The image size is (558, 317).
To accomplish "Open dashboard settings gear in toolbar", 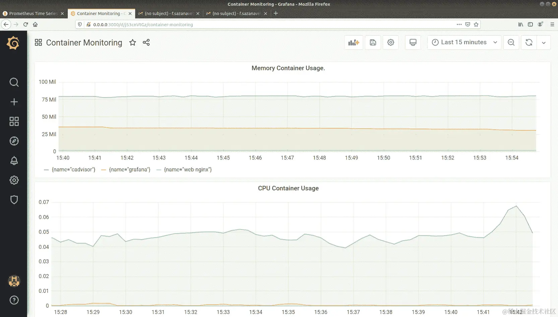I will coord(390,43).
